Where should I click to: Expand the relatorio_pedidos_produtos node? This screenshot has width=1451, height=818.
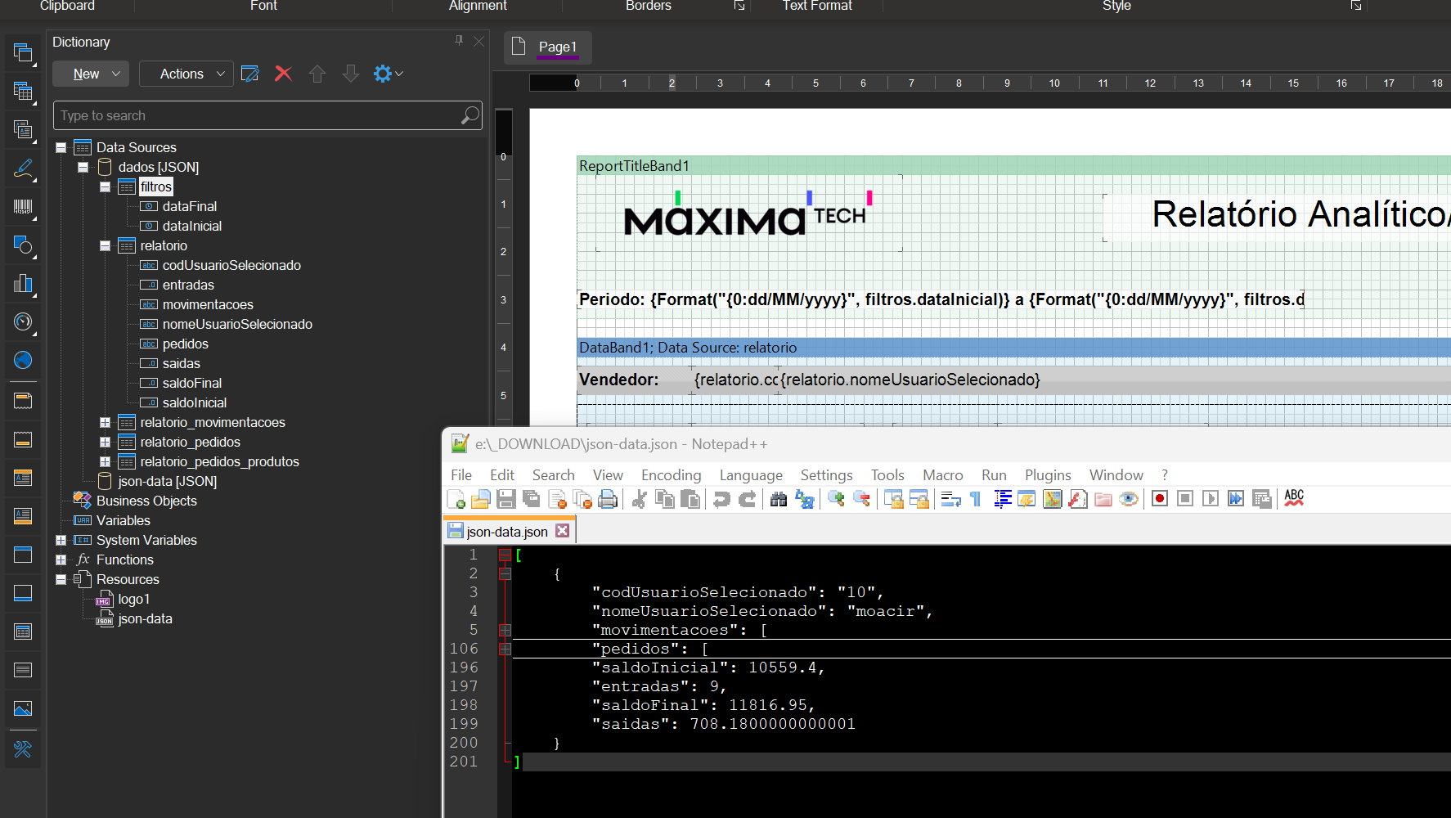[x=106, y=461]
